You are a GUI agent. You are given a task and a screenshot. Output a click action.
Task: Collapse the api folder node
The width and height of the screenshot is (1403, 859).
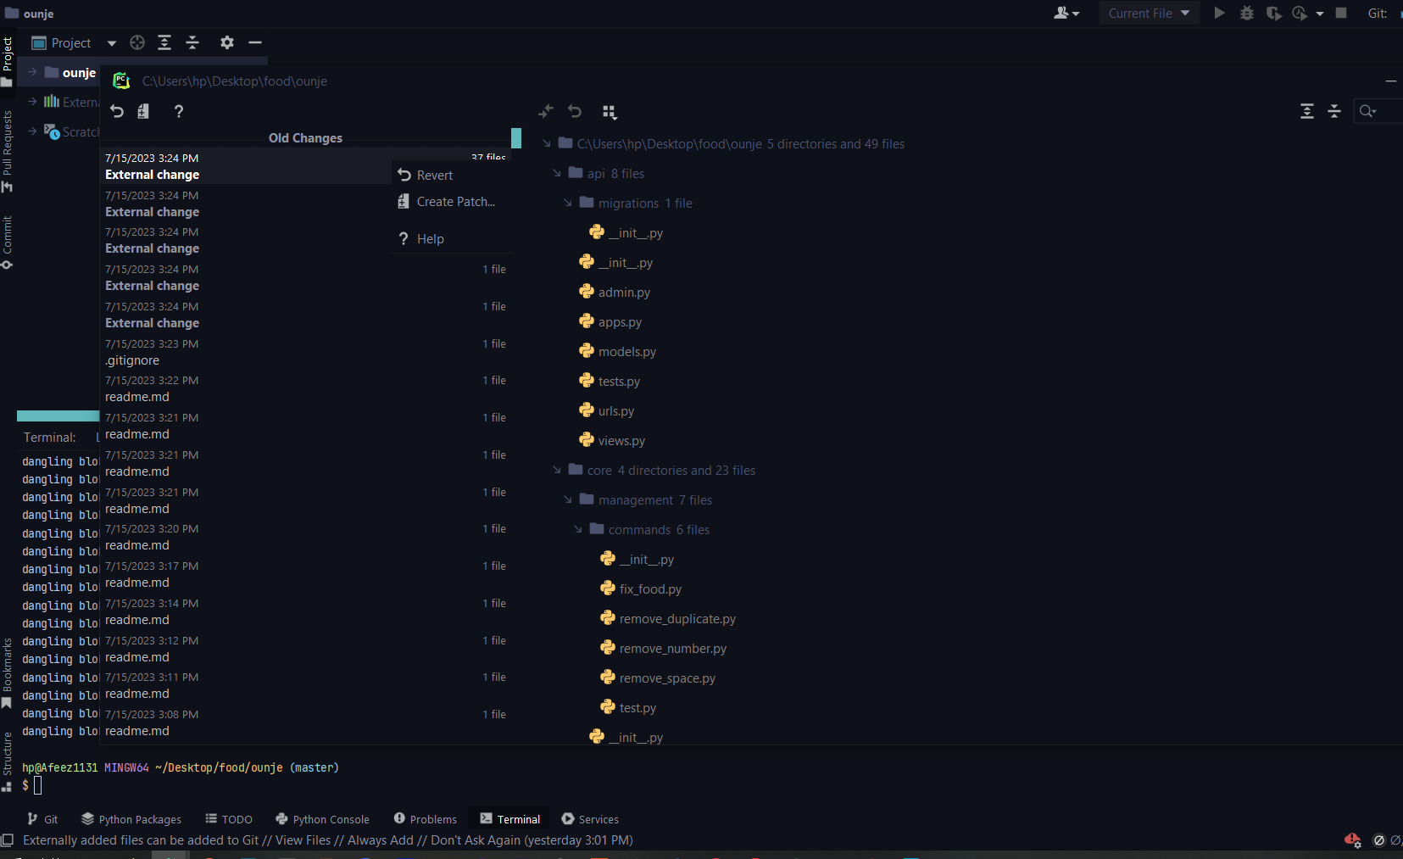(x=557, y=173)
